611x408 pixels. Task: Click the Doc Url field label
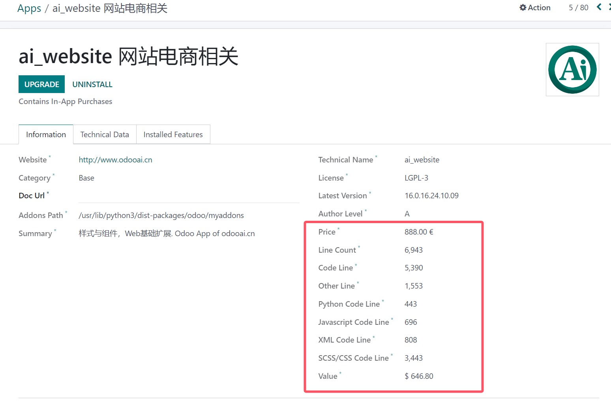(32, 196)
